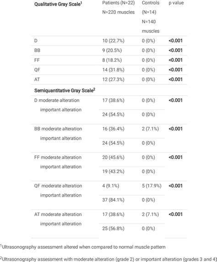Click the Qualitative Gray Scale heading
This screenshot has width=217, height=262.
click(58, 4)
